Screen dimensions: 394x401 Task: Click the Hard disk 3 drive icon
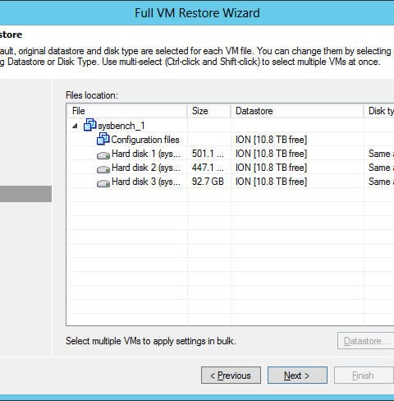pos(103,183)
